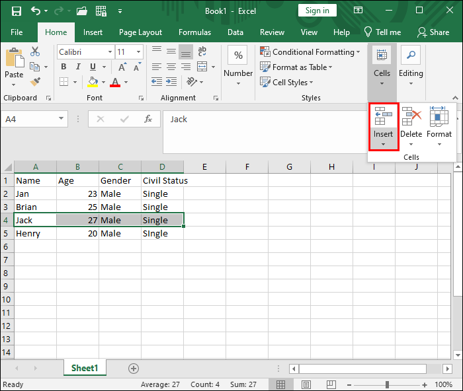This screenshot has height=391, width=463.
Task: Toggle Italic formatting
Action: click(78, 67)
